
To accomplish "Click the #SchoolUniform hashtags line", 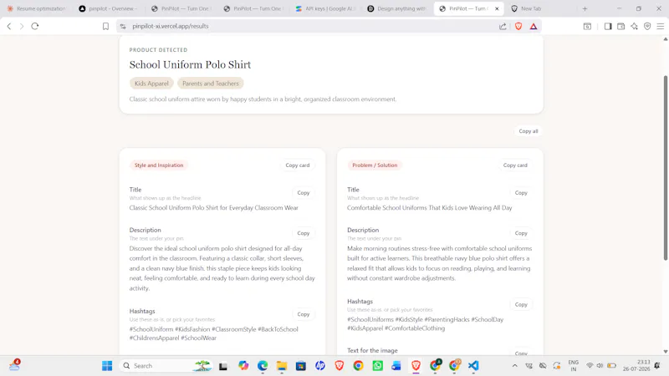I will point(214,333).
